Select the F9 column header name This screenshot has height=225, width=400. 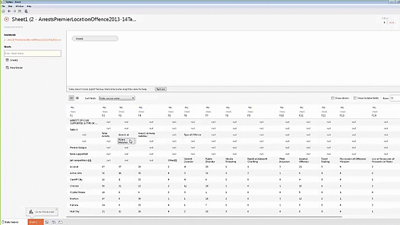tap(249, 115)
